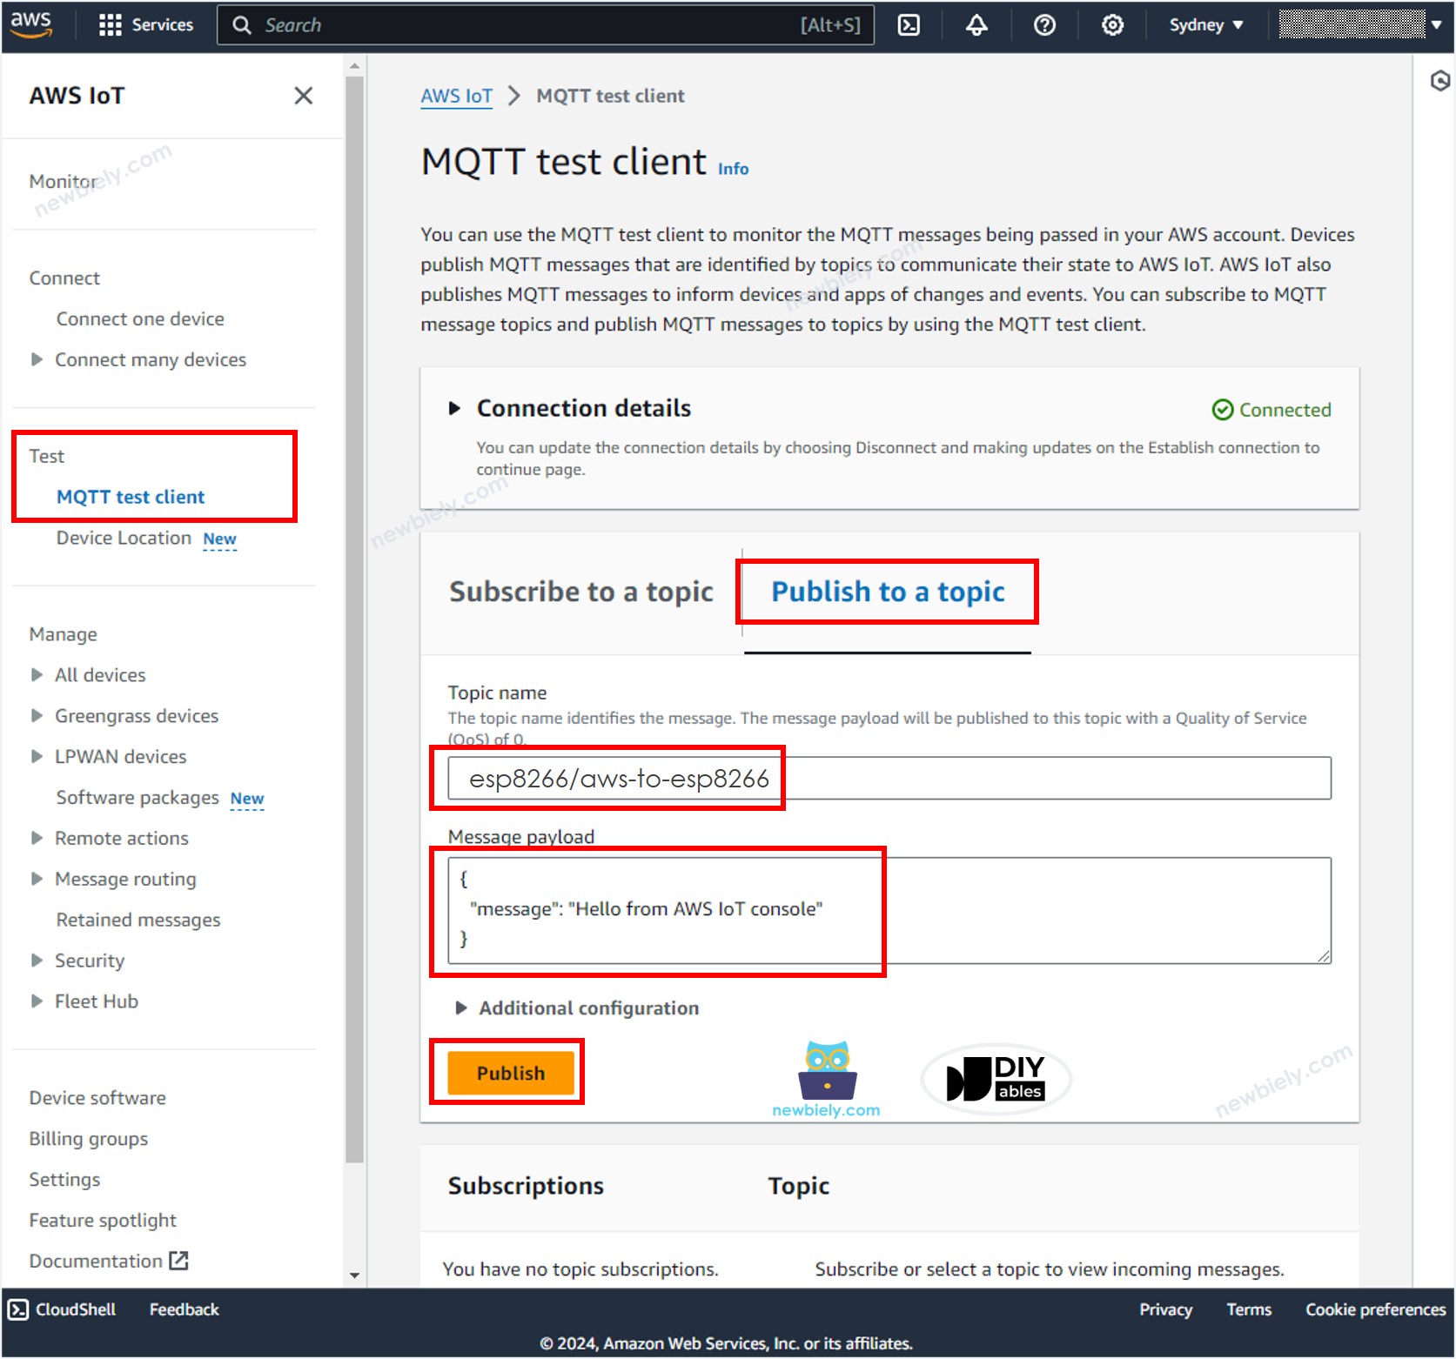Expand the Additional configuration section

pos(460,1008)
